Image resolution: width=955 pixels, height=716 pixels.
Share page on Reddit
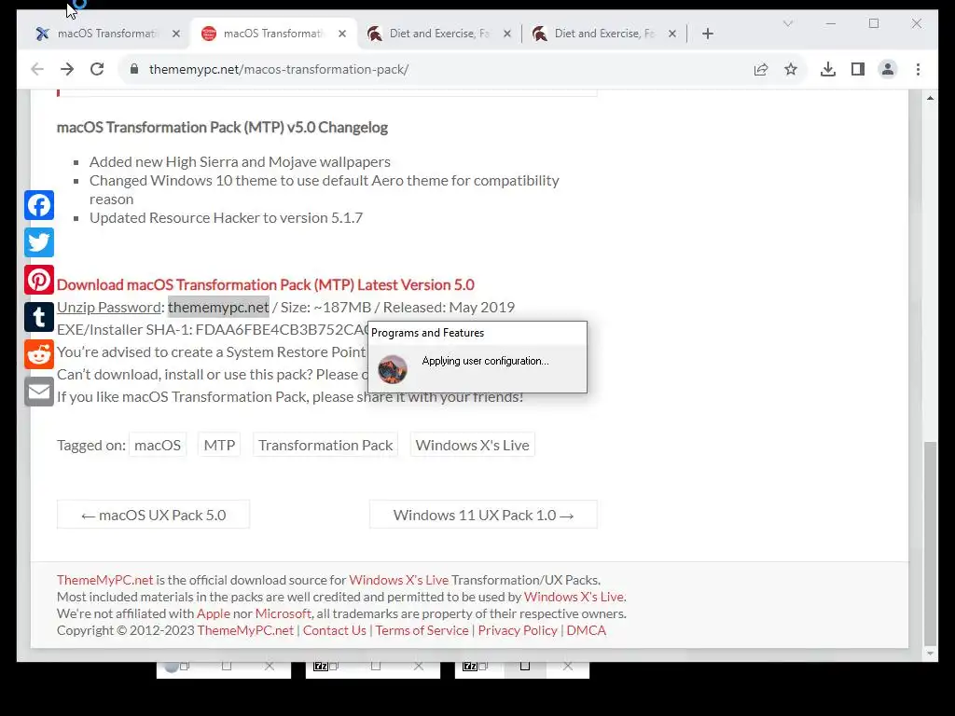pyautogui.click(x=39, y=354)
